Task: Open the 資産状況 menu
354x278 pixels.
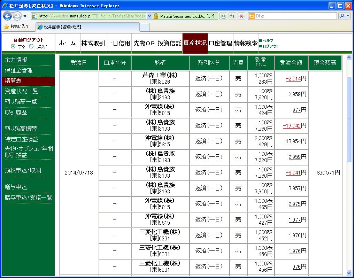Action: (195, 43)
